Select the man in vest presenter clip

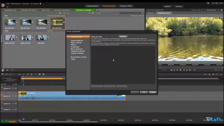click(42, 37)
